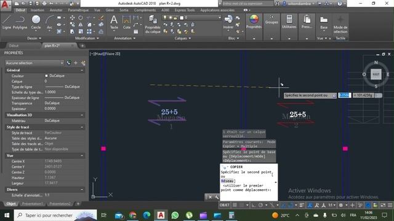The height and width of the screenshot is (221, 394).
Task: Select the Cote dimension tool
Action: tap(126, 22)
